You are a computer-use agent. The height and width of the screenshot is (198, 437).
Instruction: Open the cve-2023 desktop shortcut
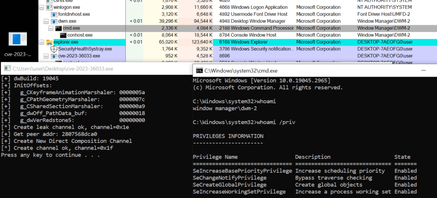[17, 39]
